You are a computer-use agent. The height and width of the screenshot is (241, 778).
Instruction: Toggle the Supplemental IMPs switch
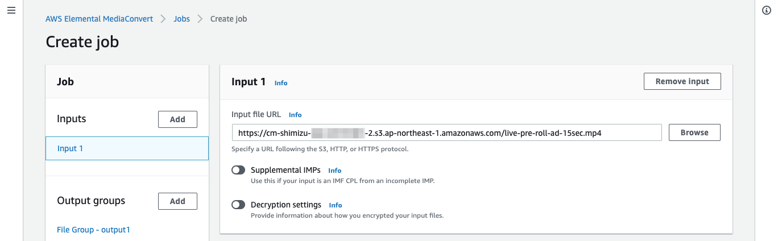(238, 170)
